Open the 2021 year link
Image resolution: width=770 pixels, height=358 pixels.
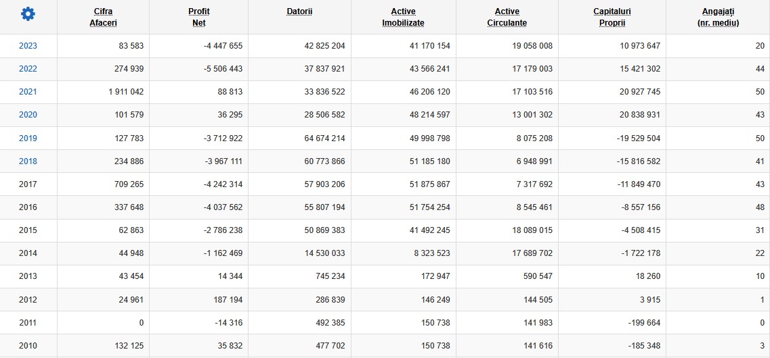[28, 92]
